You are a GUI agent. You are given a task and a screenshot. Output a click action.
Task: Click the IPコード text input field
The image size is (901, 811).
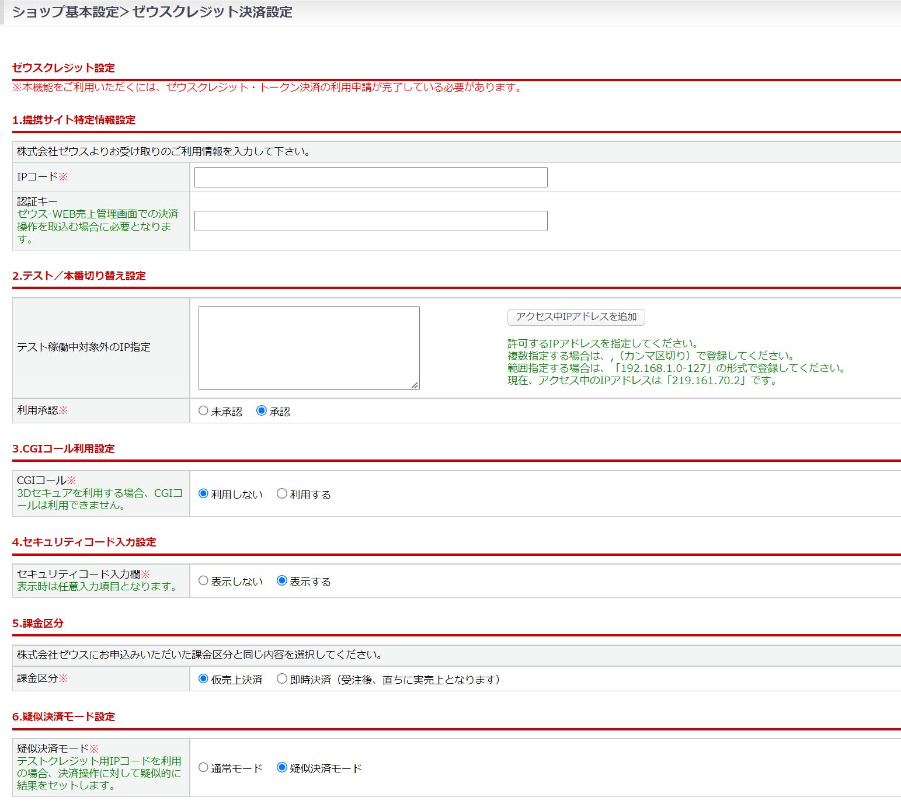point(370,177)
